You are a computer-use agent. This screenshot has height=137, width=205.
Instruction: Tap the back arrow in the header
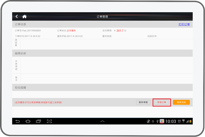pyautogui.click(x=17, y=17)
